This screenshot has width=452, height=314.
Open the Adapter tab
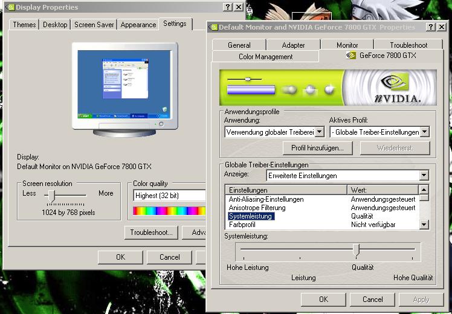[293, 45]
